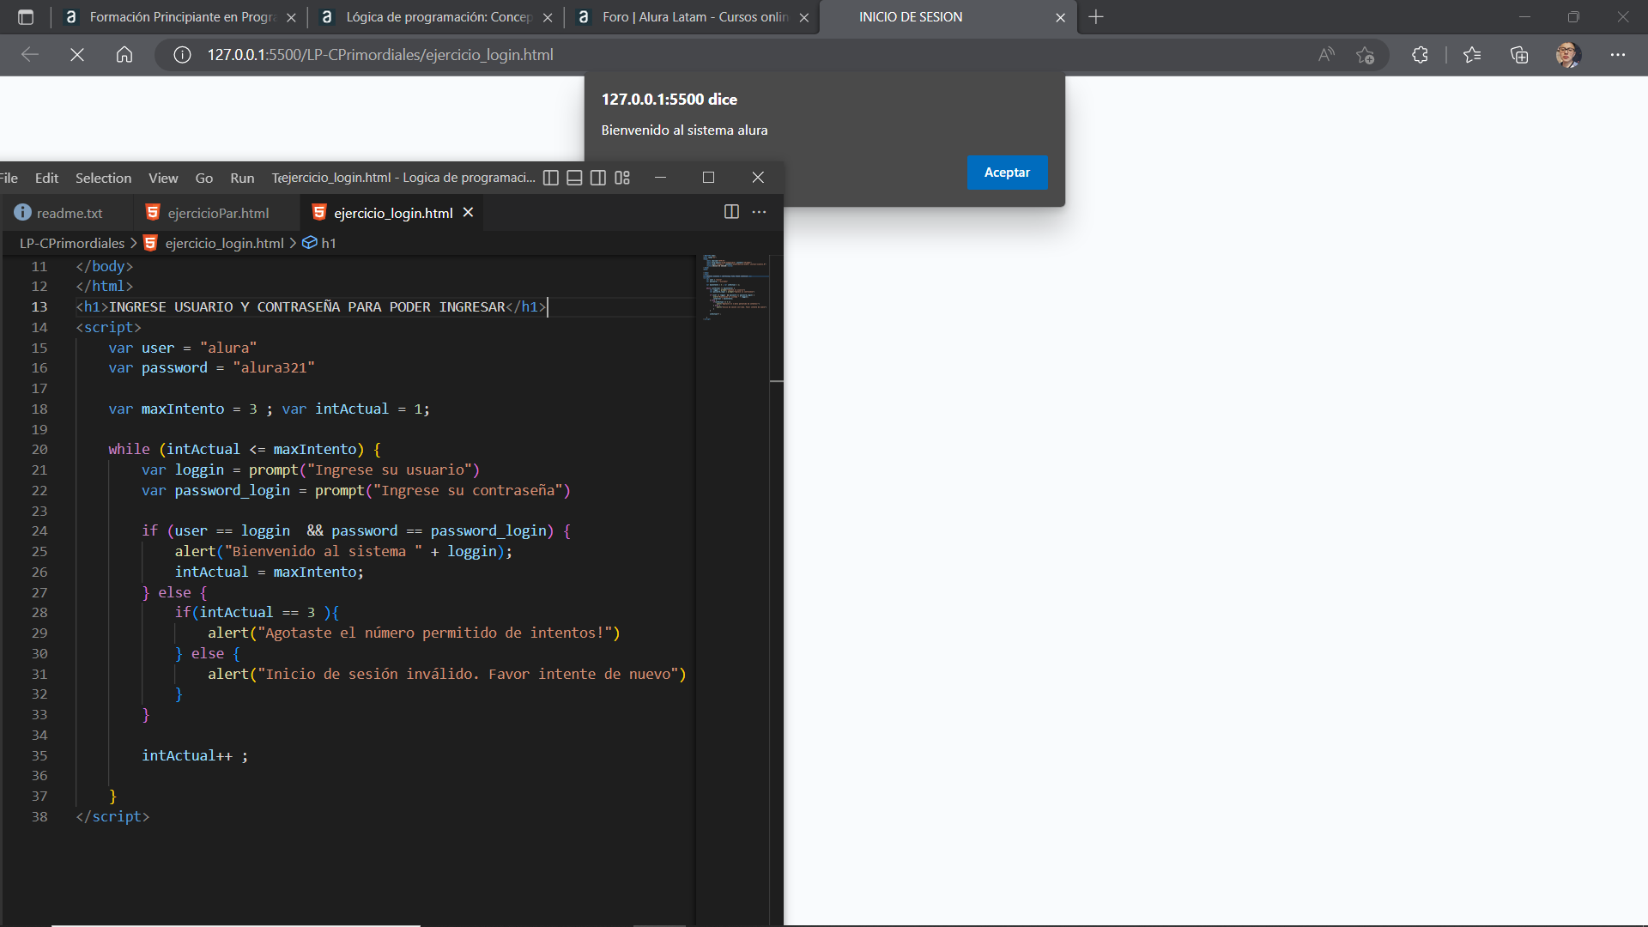Add this page to favorites star icon

1366,55
